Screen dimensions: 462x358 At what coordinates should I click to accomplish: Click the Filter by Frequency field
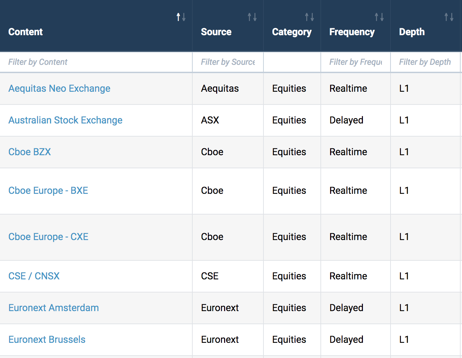pos(356,62)
